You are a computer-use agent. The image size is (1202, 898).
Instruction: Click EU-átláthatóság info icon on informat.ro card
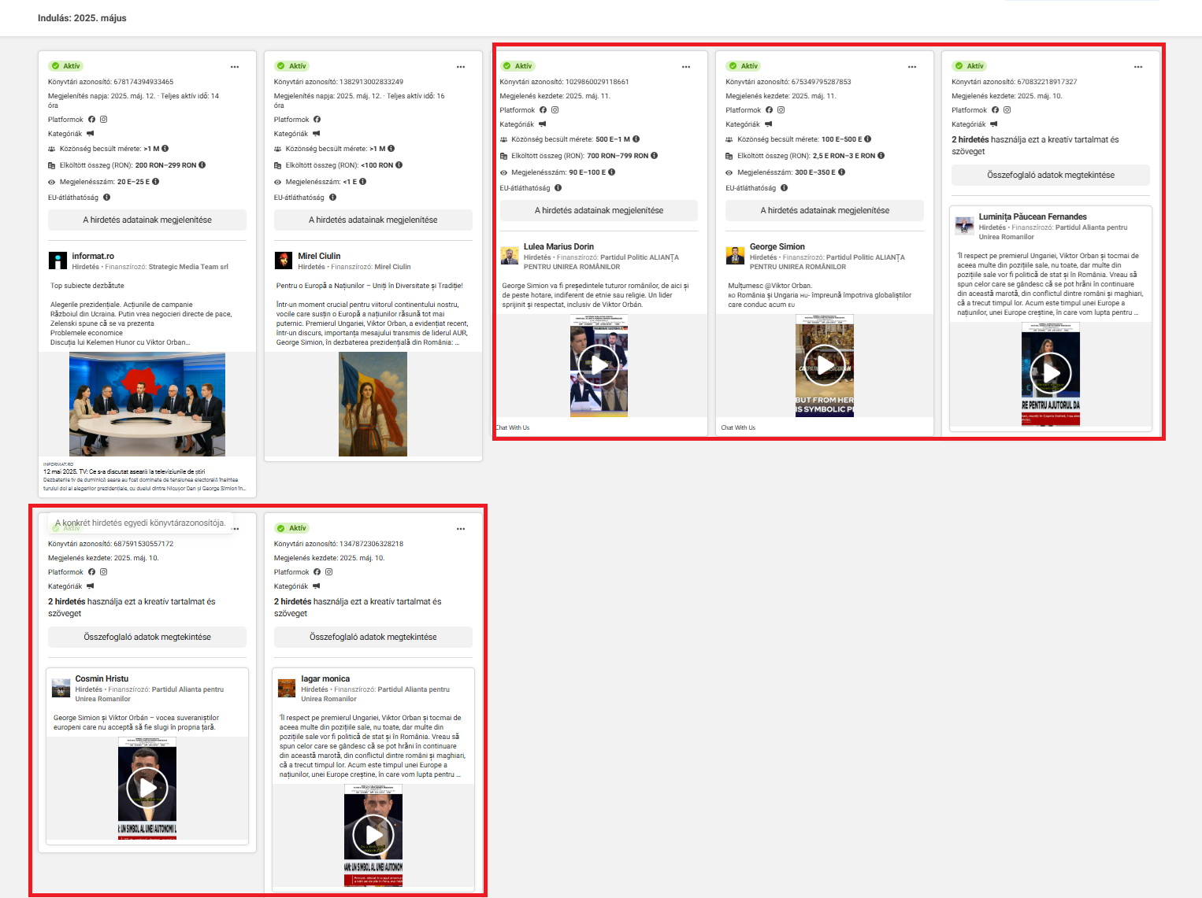[106, 198]
